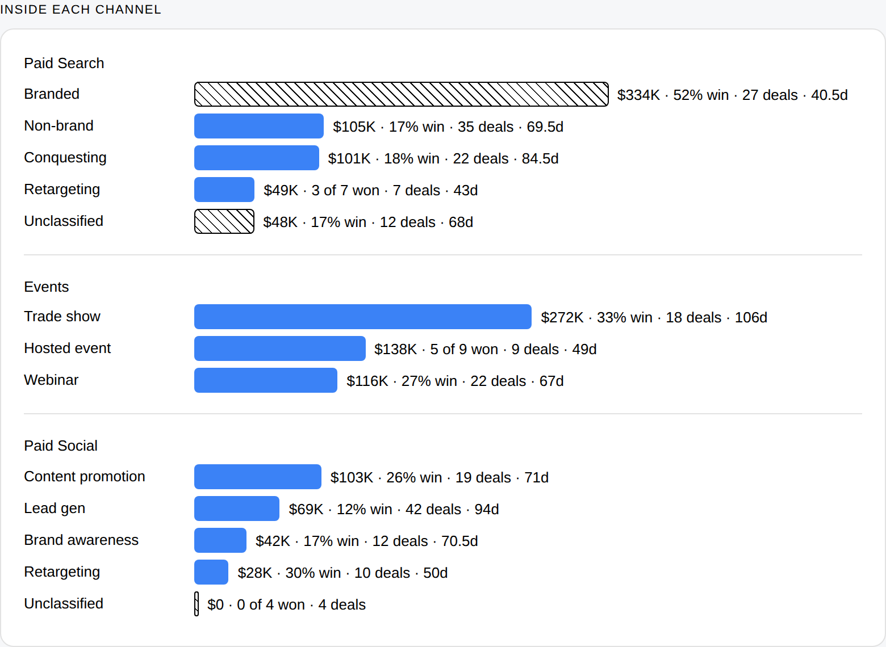Click the Brand awareness bar
This screenshot has height=647, width=886.
coord(220,540)
